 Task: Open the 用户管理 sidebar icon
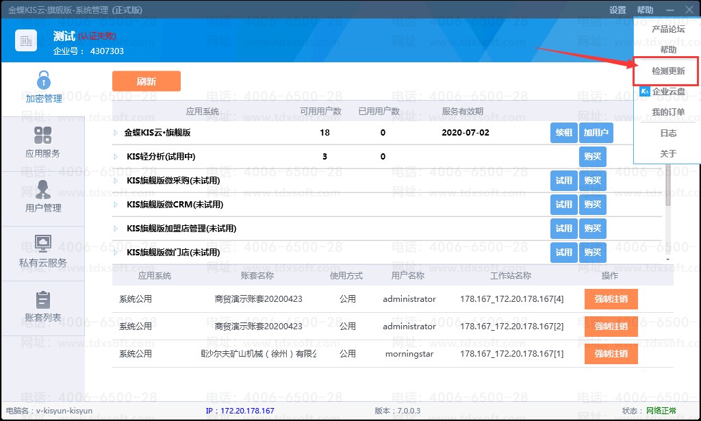[x=43, y=190]
